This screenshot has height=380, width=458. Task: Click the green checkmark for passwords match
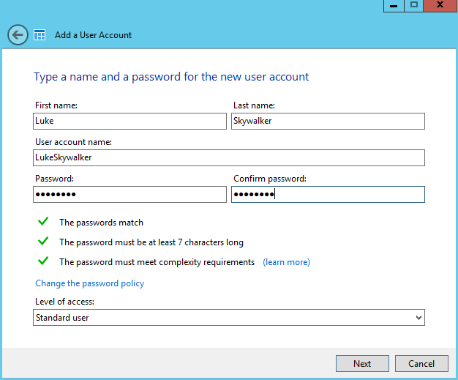(x=43, y=221)
